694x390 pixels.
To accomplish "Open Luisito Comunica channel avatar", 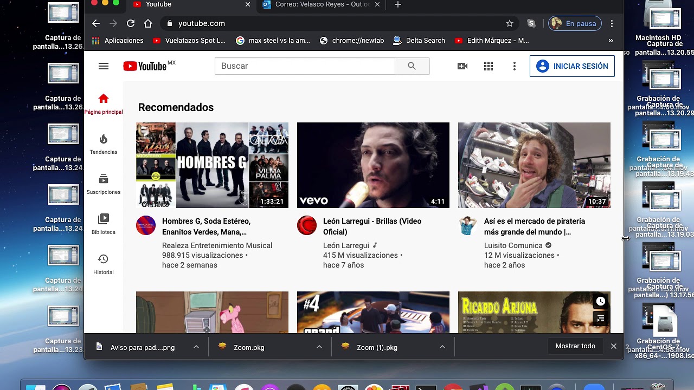I will (x=468, y=225).
